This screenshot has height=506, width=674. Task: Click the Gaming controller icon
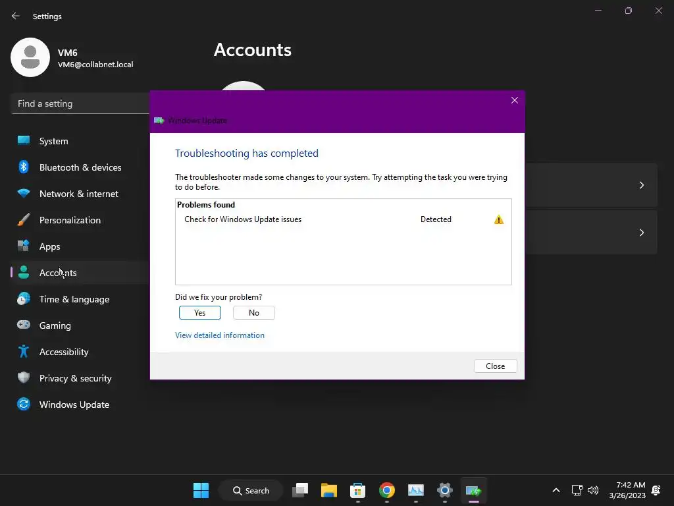(x=24, y=325)
